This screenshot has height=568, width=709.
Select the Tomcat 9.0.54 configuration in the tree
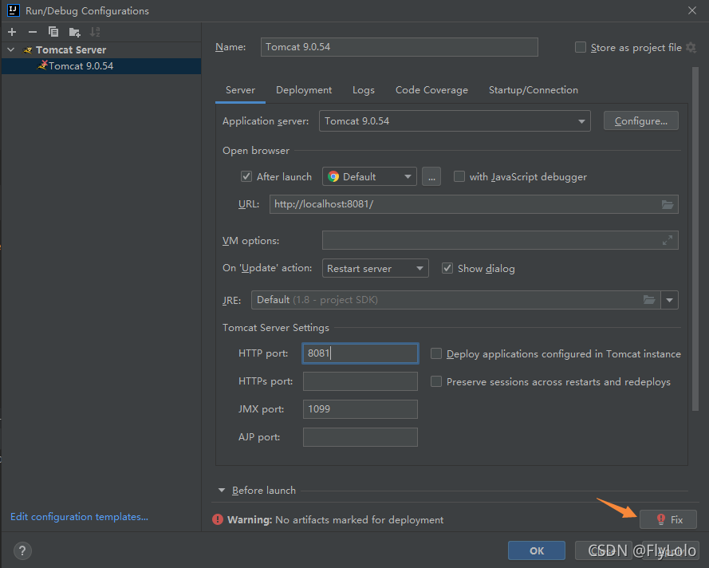[101, 66]
